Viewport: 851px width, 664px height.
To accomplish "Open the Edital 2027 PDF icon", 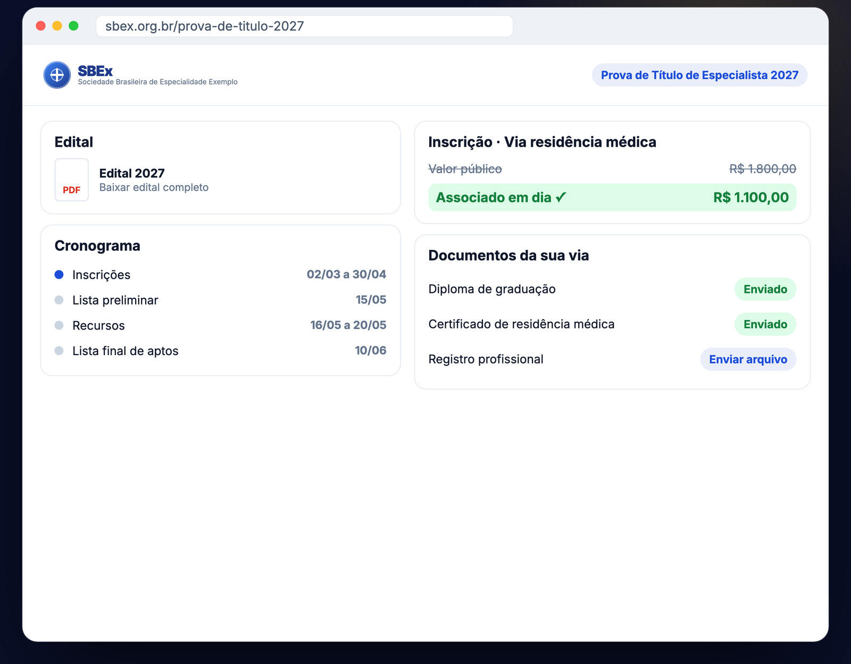I will click(72, 180).
